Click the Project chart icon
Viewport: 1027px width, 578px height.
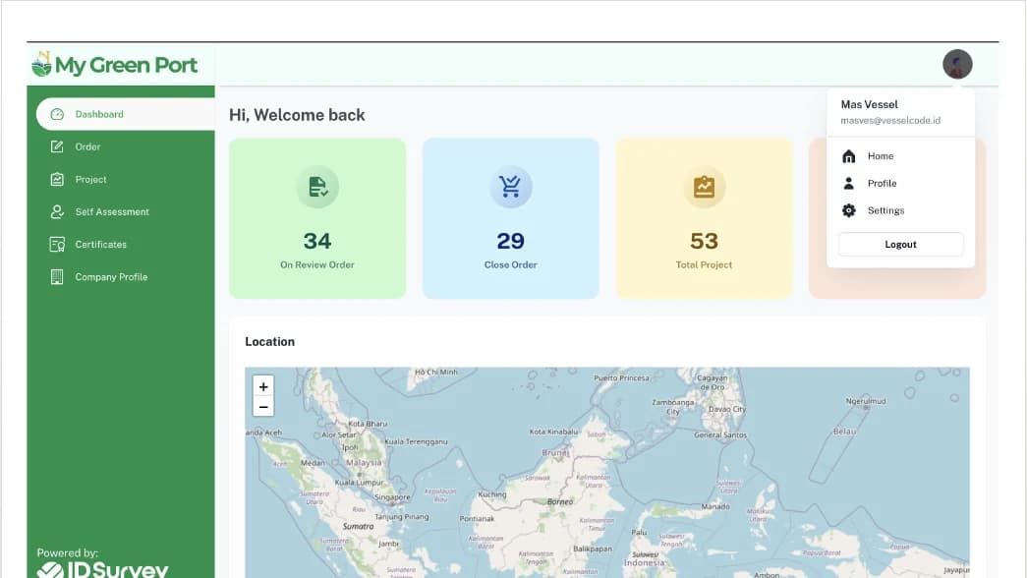point(57,179)
